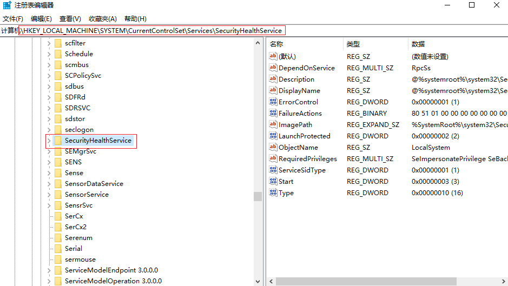Click the 类型 column header

pos(373,44)
